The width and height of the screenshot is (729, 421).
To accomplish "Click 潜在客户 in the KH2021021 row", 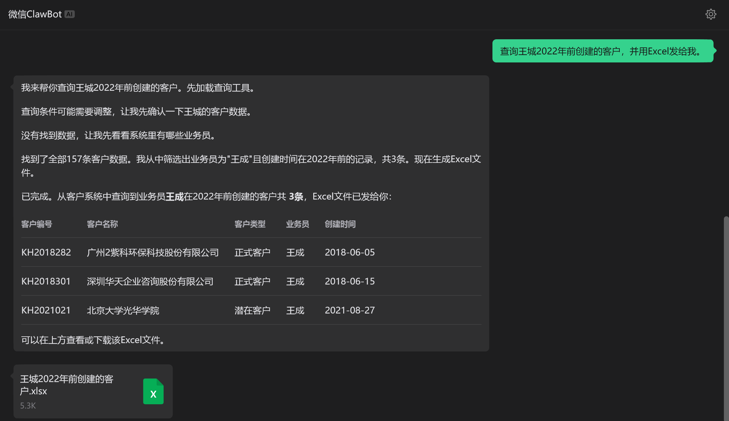I will point(253,310).
